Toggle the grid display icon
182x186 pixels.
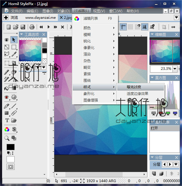[x=130, y=27]
